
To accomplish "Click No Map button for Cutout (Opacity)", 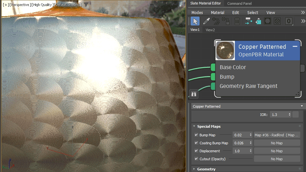I will tap(277, 159).
